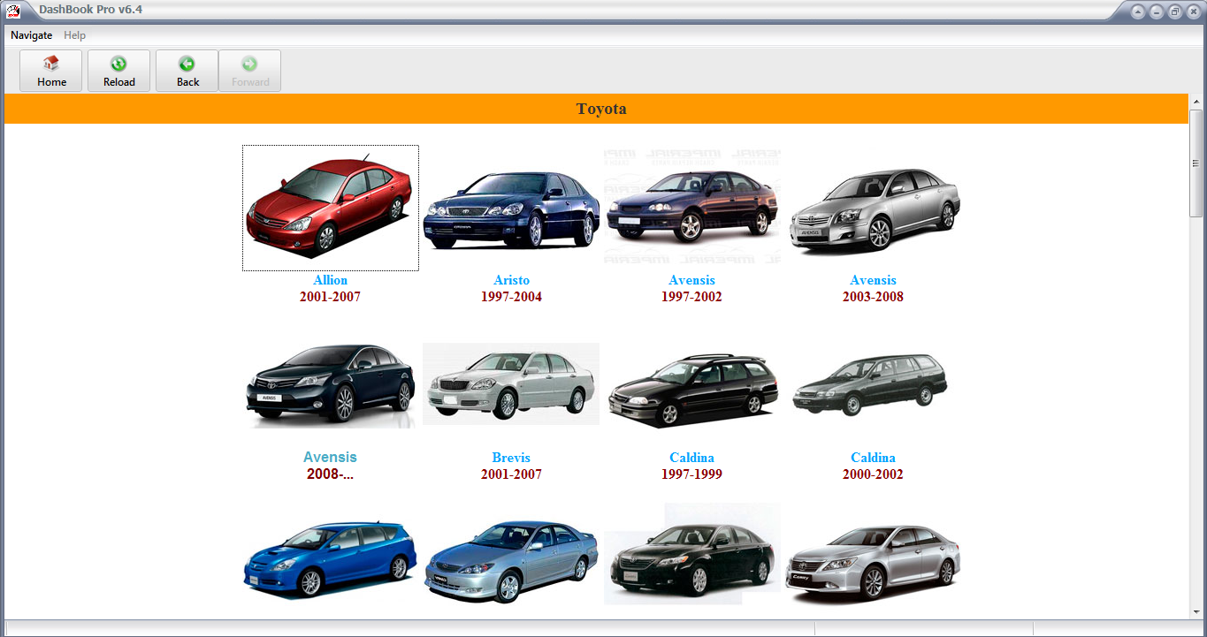Screen dimensions: 1207x637
Task: Open the red Allion 2001-2007 car image
Action: coord(331,209)
